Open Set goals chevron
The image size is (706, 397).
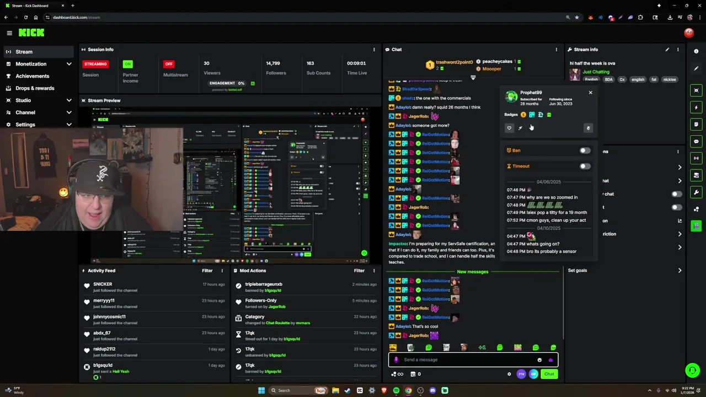pos(680,271)
